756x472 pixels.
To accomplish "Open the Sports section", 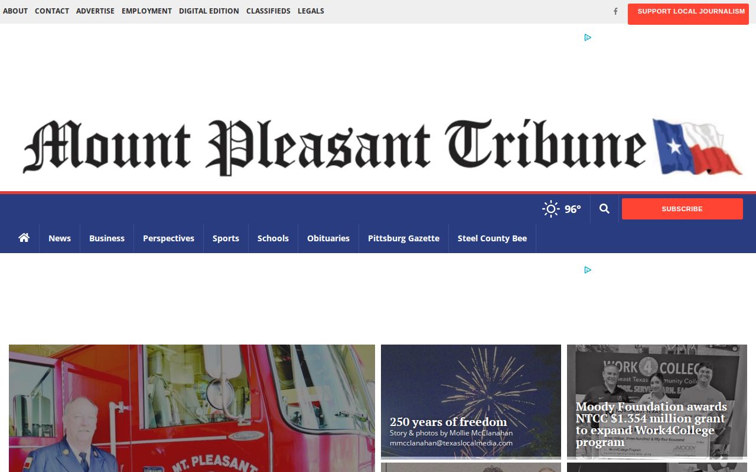I will coord(226,238).
